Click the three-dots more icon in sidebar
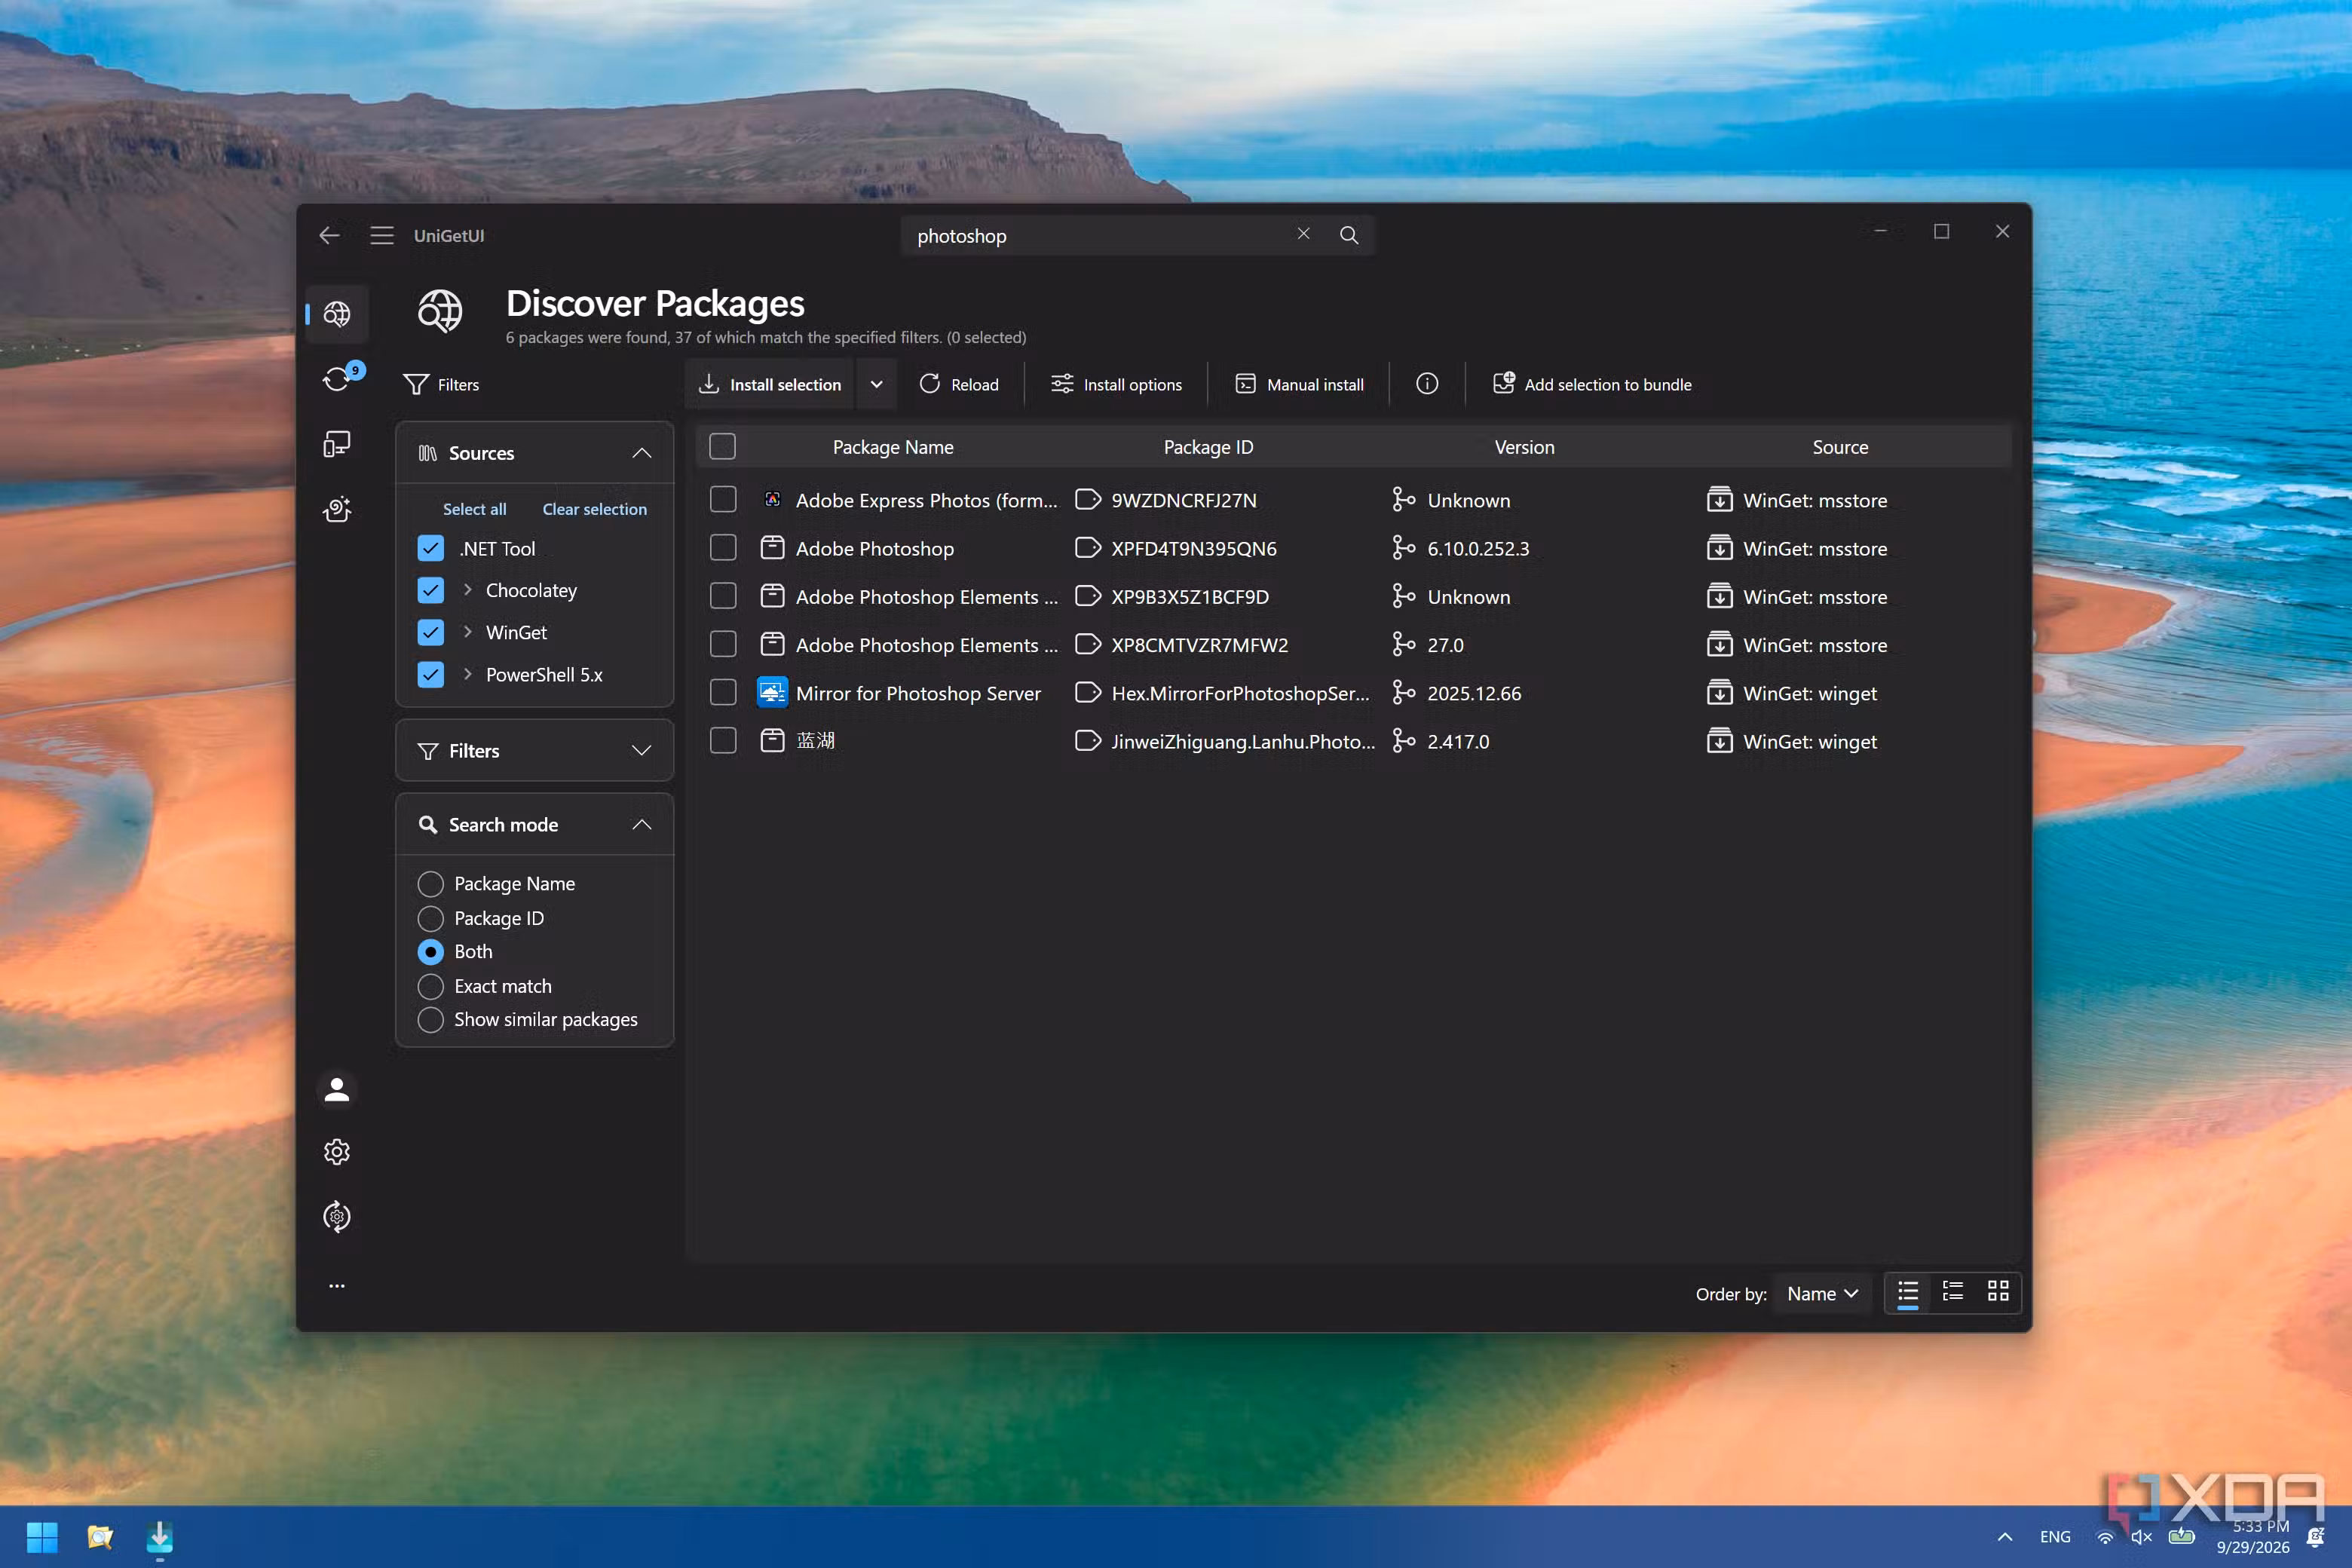 coord(337,1285)
